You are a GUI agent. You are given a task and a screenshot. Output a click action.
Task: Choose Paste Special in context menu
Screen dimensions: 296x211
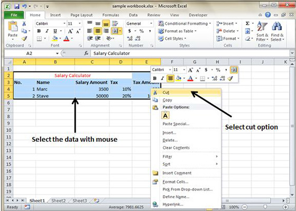(186, 124)
